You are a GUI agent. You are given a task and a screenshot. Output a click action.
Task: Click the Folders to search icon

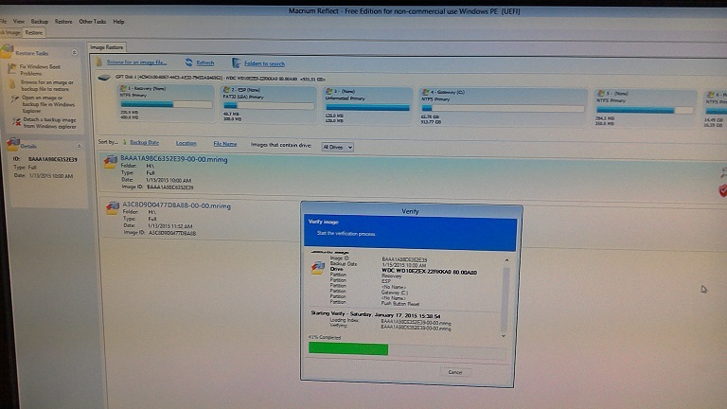point(236,62)
